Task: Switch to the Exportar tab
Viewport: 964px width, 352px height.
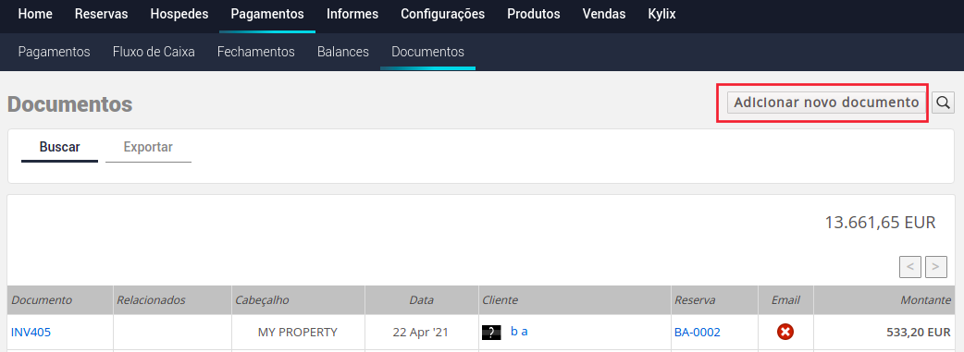Action: [x=148, y=148]
